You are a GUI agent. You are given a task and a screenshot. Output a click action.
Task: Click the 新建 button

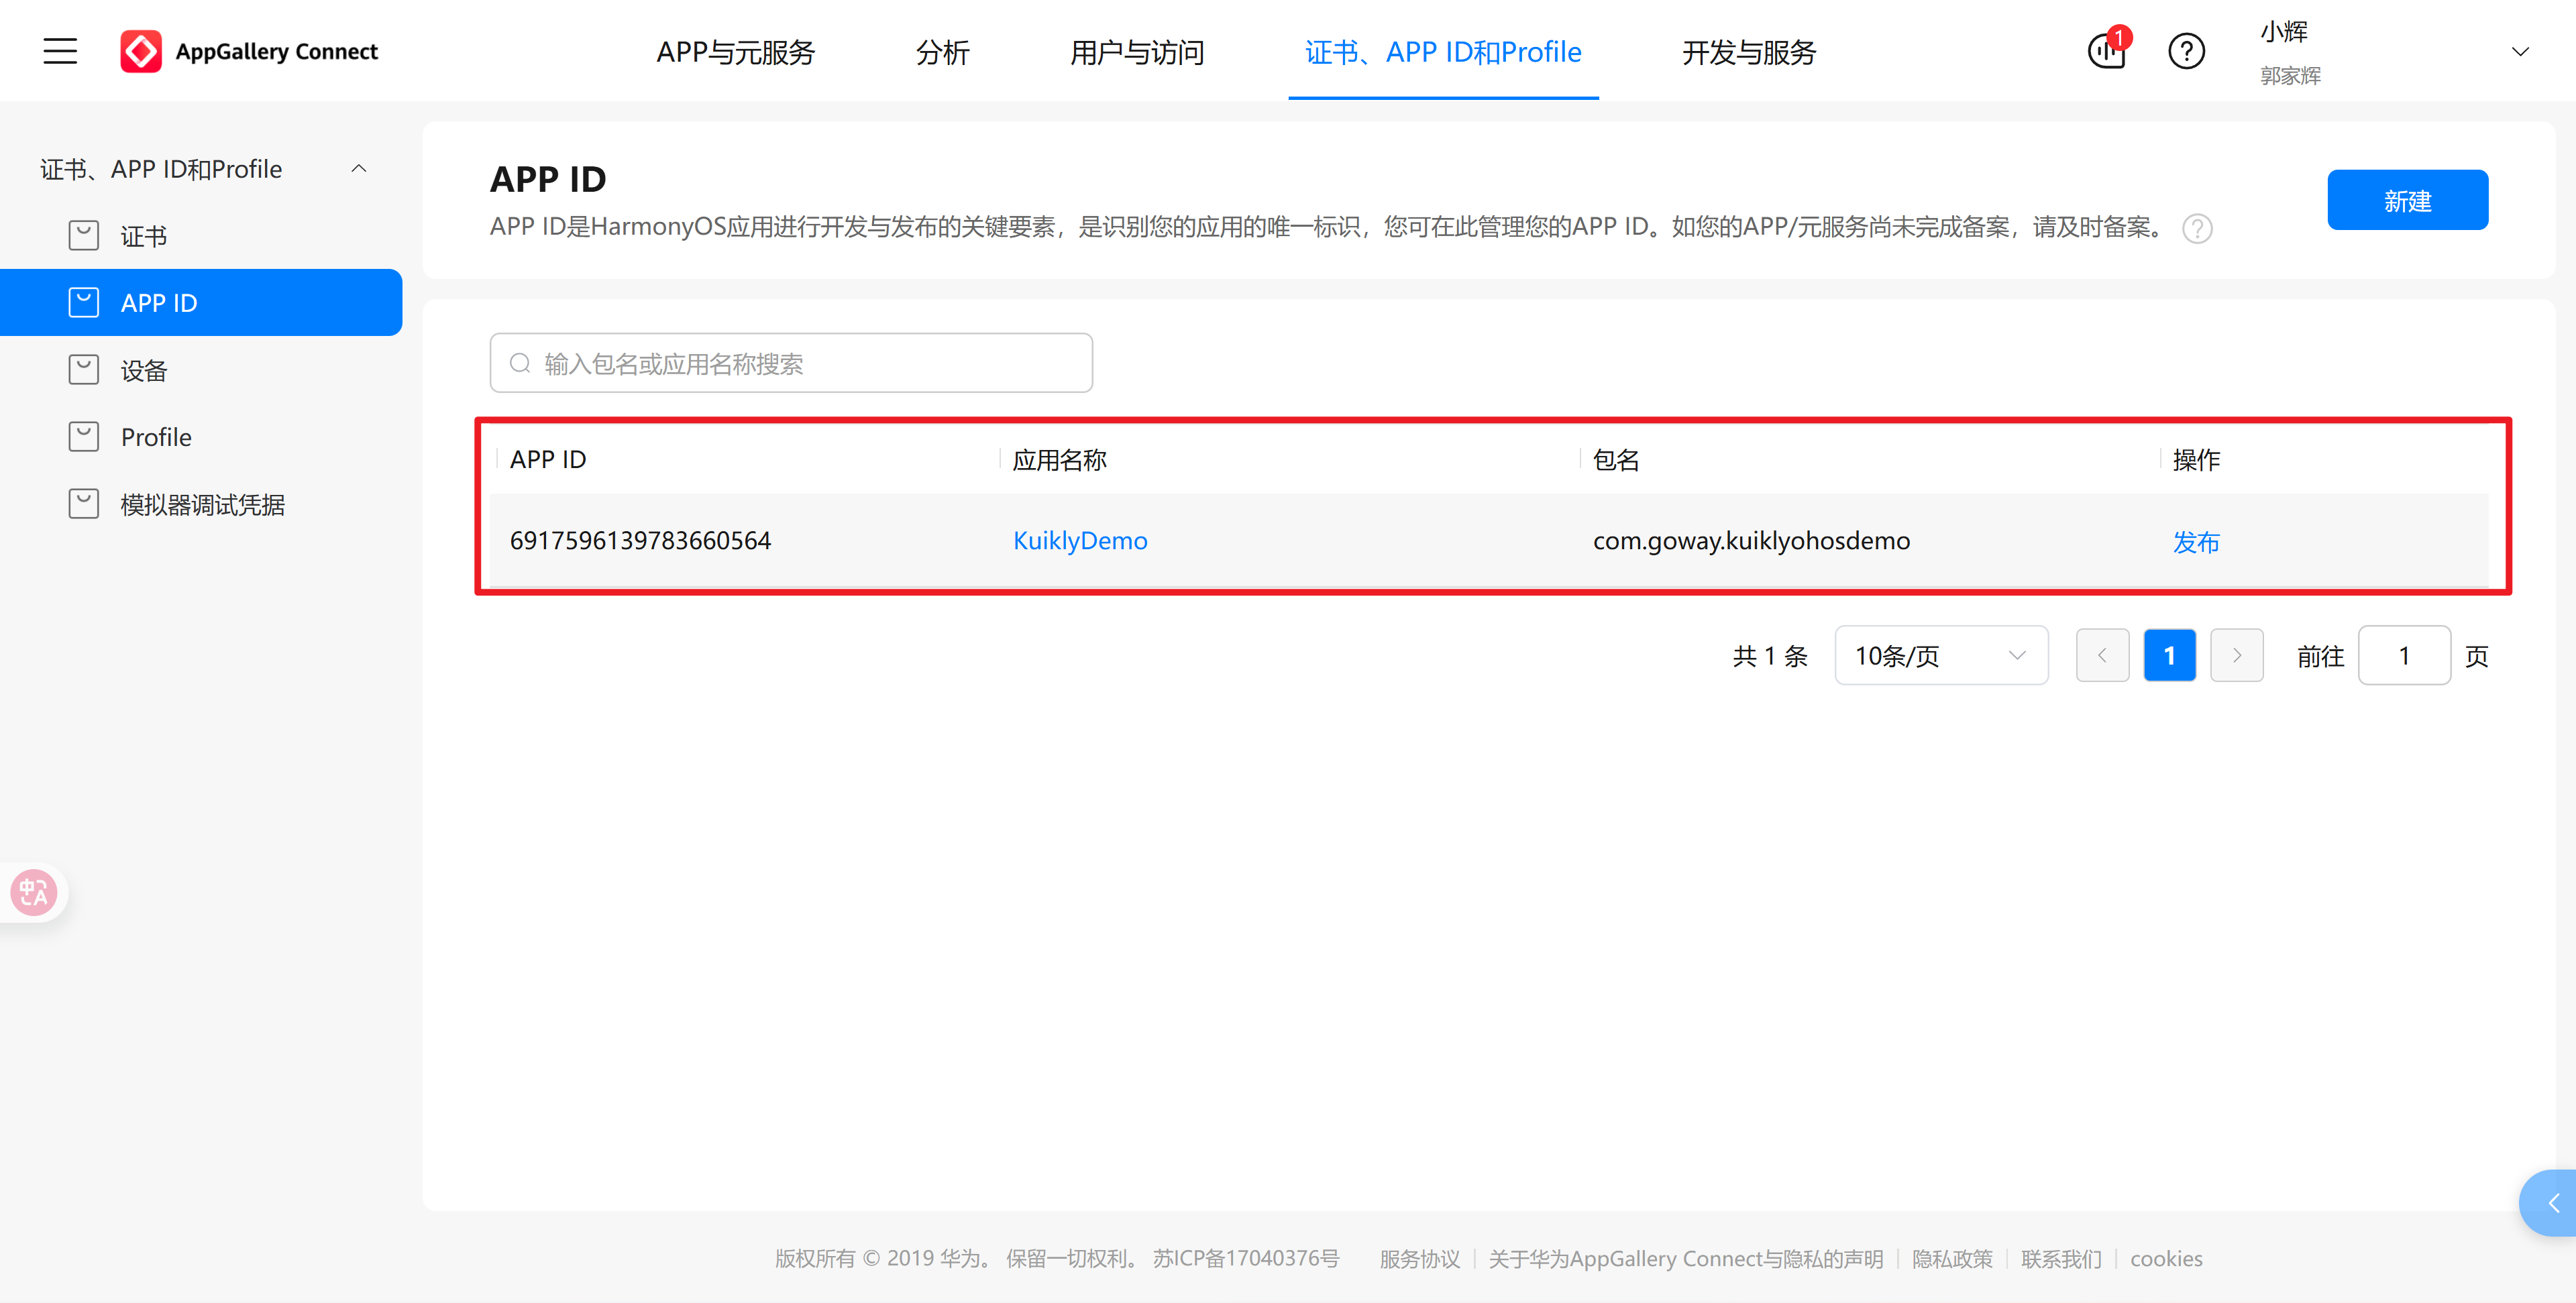(2407, 199)
